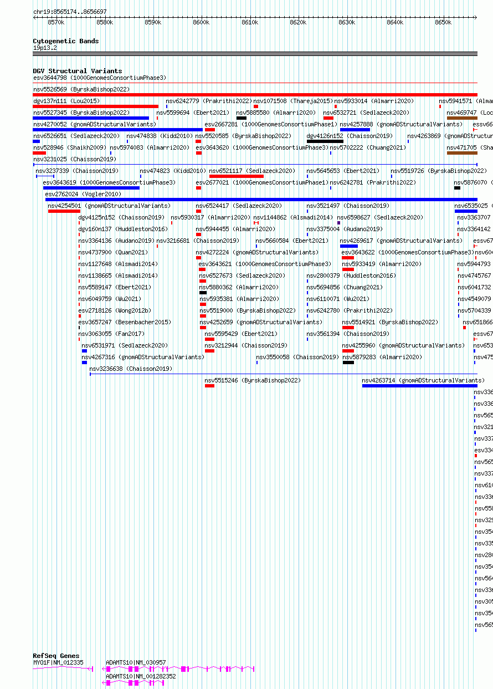Viewport: 493px width, 689px height.
Task: Open variant nsv4254501 (gnomADStructuralVariants) label
Action: 110,206
